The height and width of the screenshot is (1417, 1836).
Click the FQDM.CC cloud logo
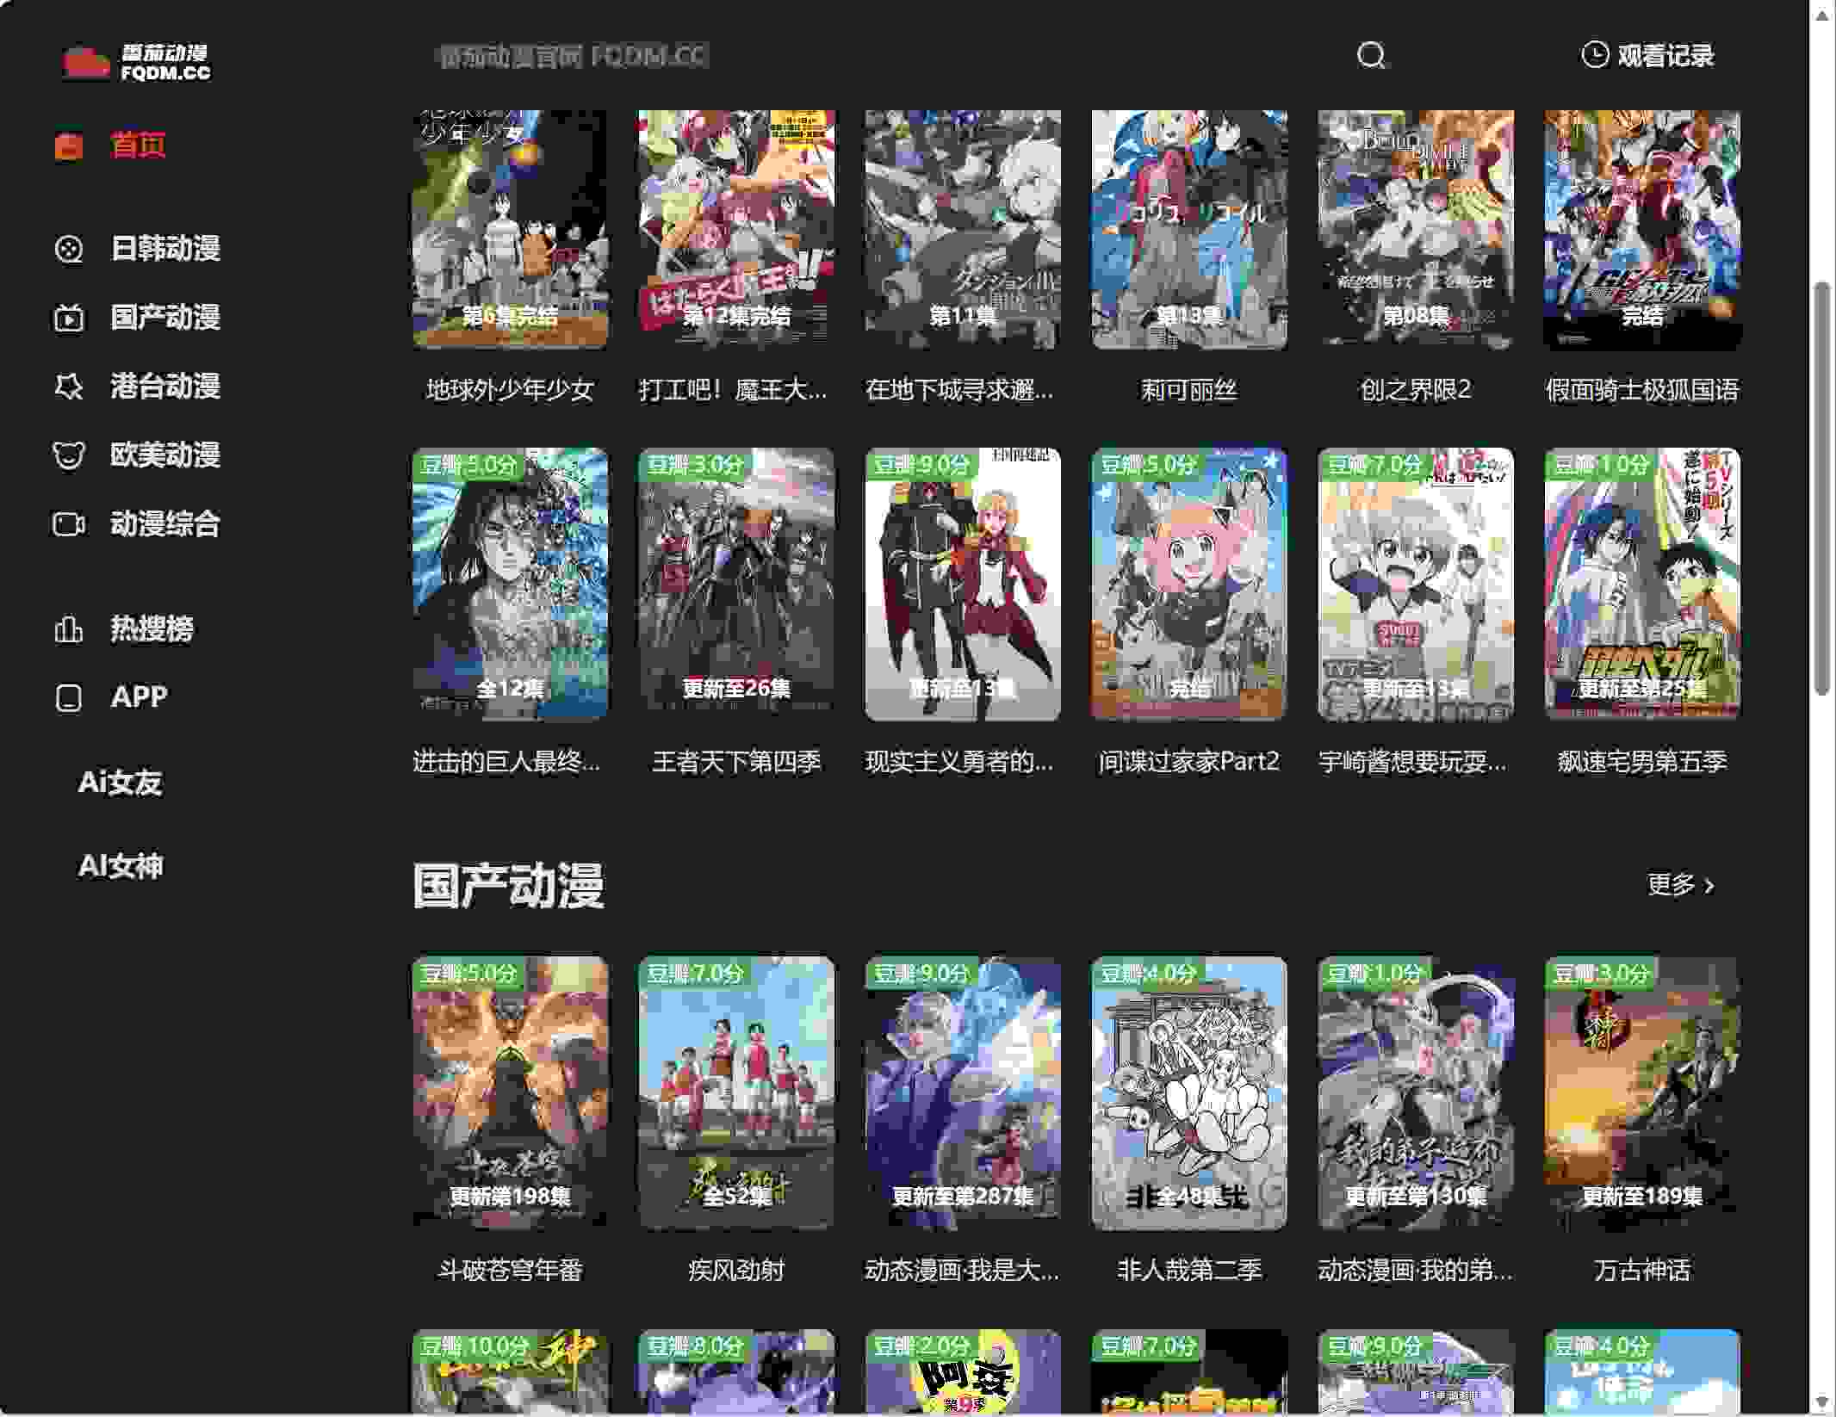point(136,62)
